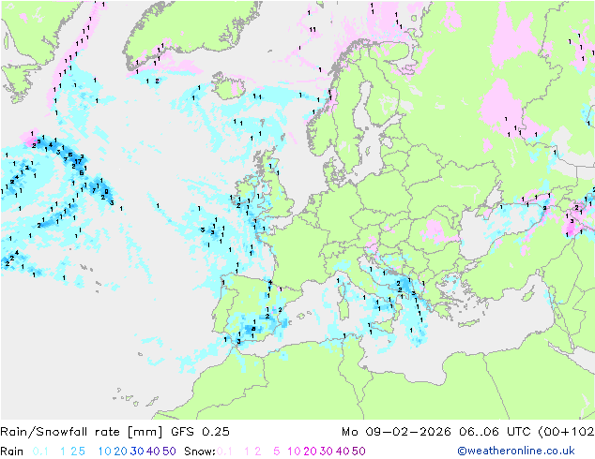595x459 pixels.
Task: Click the date "Mo 09-02-2026"
Action: click(x=396, y=432)
